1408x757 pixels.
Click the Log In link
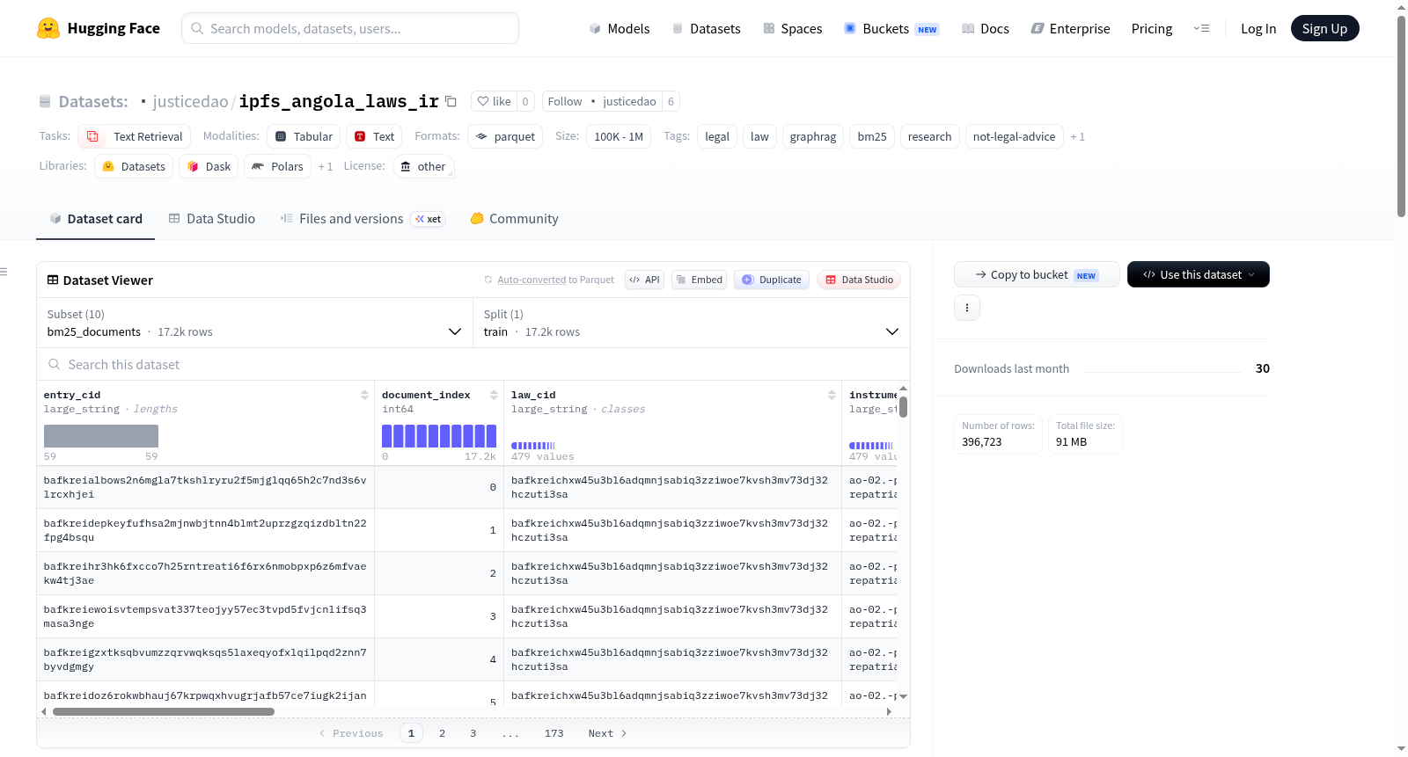tap(1258, 28)
